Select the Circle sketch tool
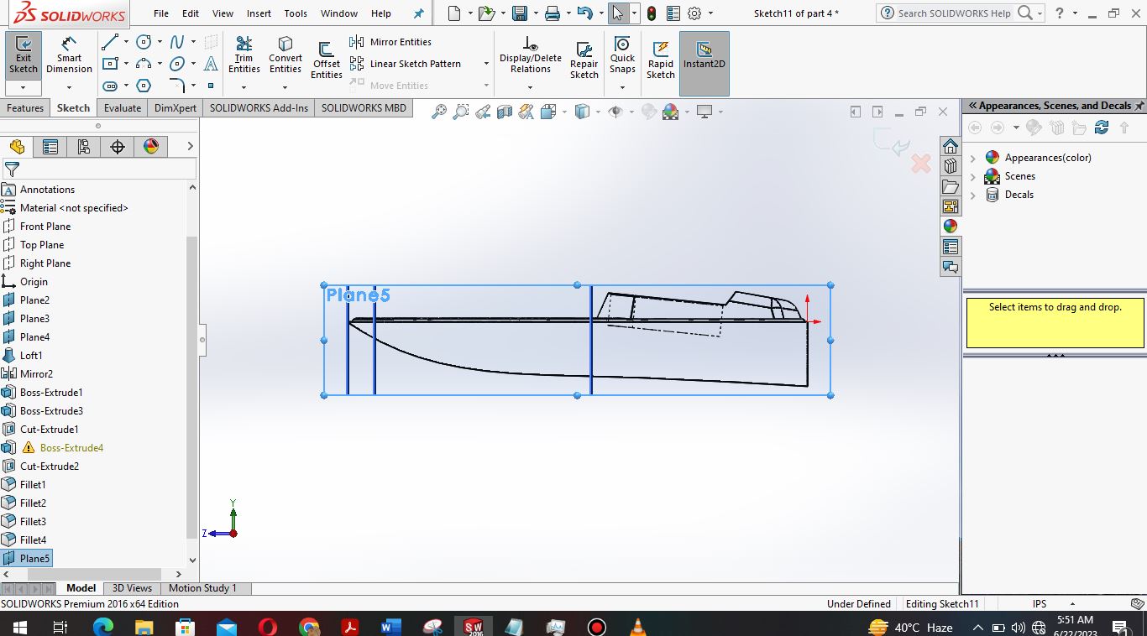The height and width of the screenshot is (636, 1147). pos(144,42)
